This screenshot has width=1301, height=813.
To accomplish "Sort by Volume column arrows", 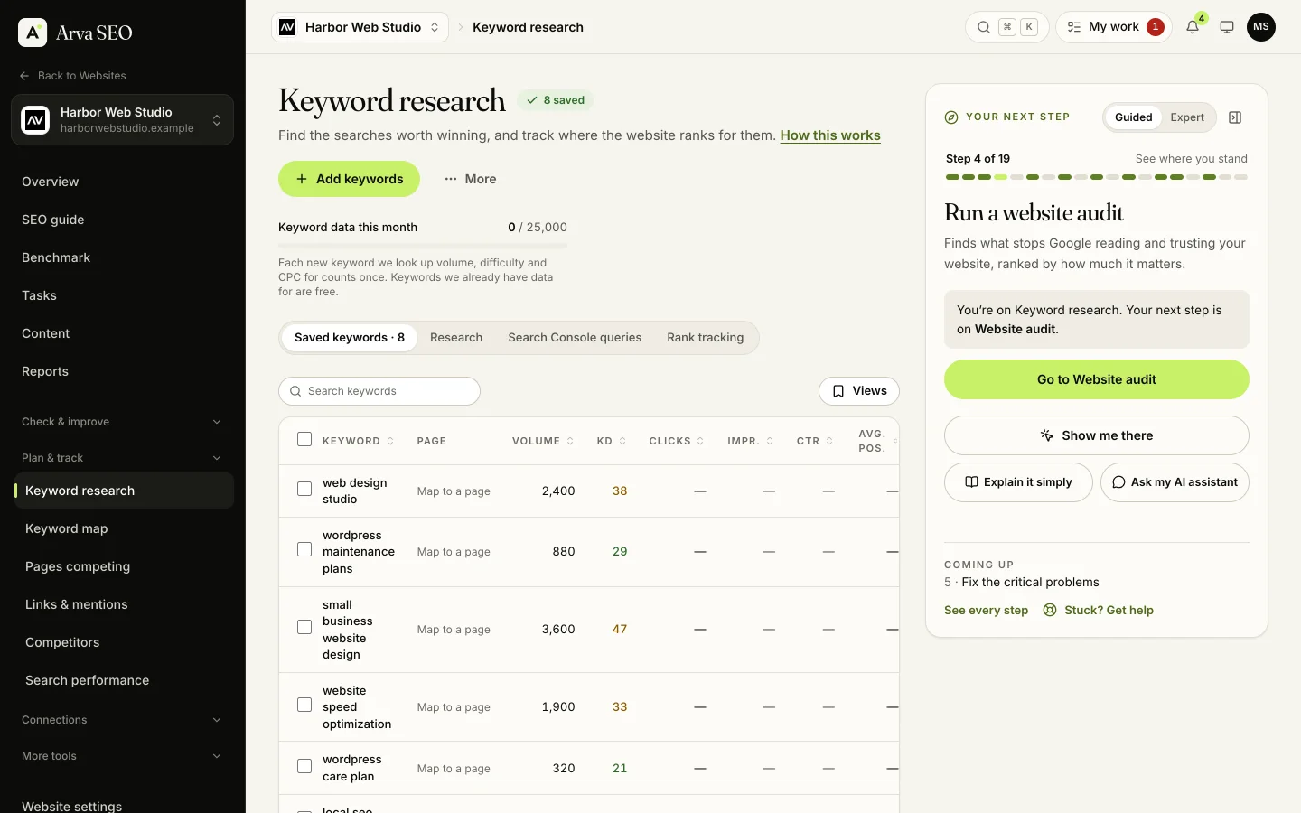I will coord(570,441).
